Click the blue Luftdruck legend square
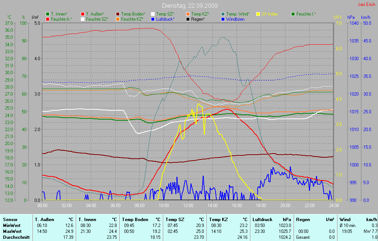The height and width of the screenshot is (241, 378). [153, 19]
